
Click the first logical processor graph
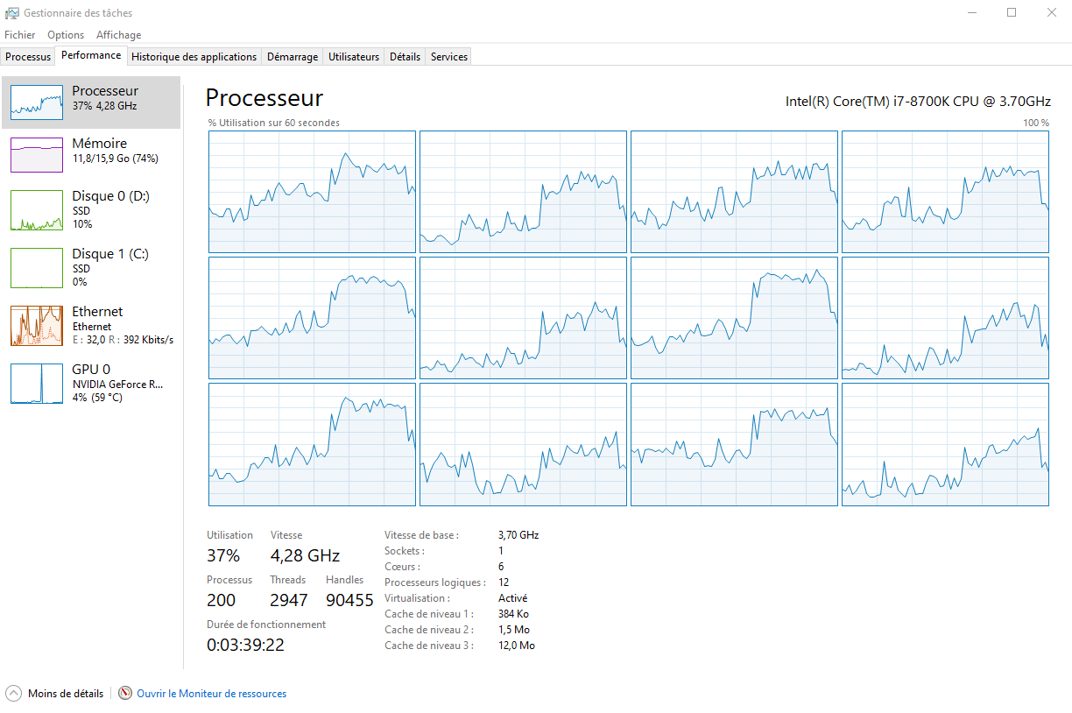(x=312, y=192)
